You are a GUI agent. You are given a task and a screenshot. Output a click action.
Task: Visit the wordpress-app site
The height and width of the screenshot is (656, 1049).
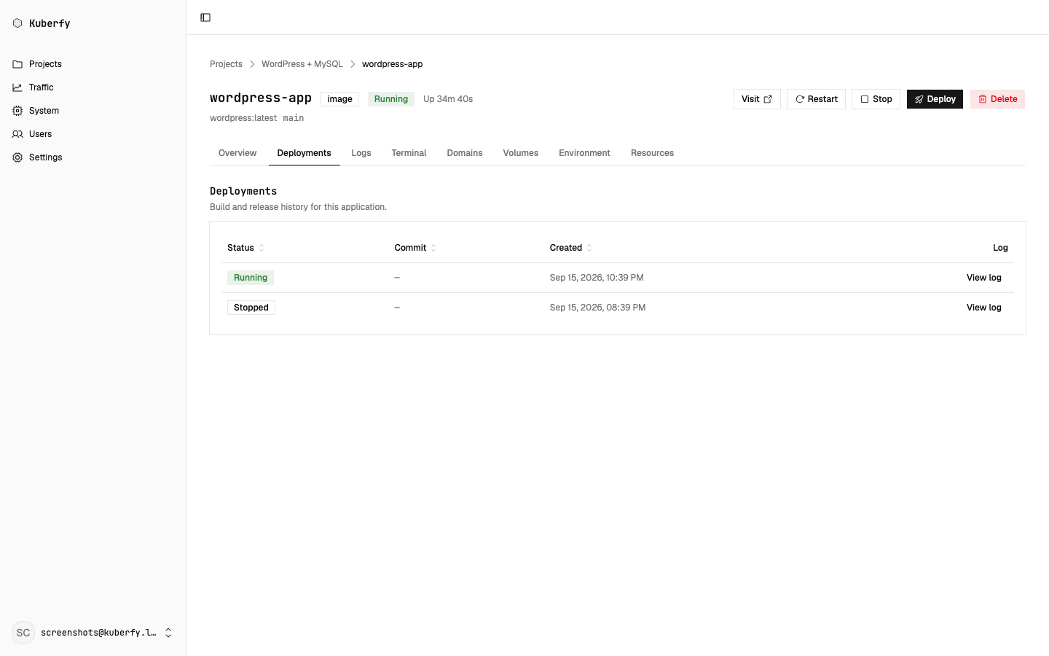click(x=757, y=99)
